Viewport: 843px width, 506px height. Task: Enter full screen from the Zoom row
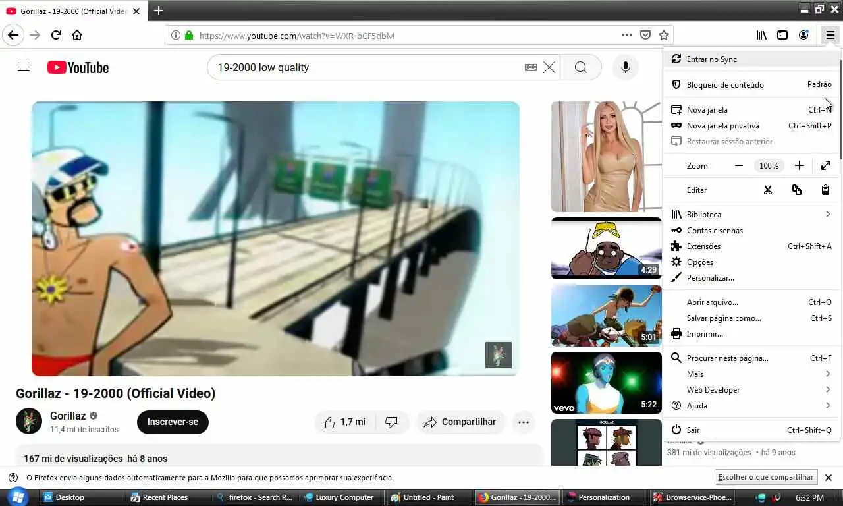coord(826,165)
